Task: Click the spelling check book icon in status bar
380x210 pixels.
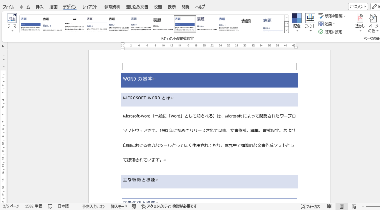Action: pyautogui.click(x=50, y=206)
